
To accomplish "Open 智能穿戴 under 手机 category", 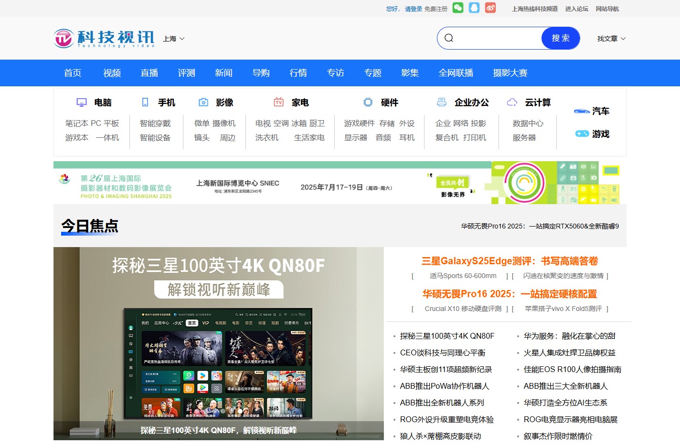I will click(155, 124).
